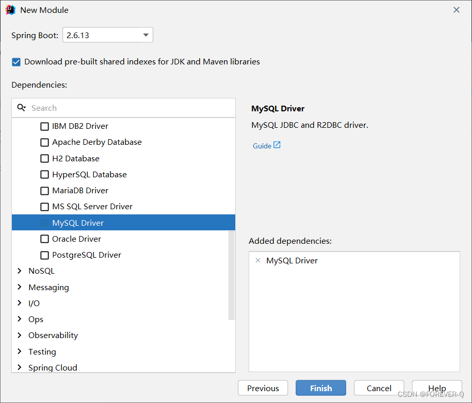This screenshot has width=472, height=403.
Task: Expand the NoSQL category
Action: pyautogui.click(x=20, y=271)
